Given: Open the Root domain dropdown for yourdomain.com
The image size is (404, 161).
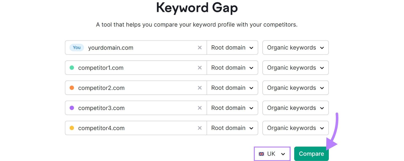Looking at the screenshot, I should (x=232, y=47).
